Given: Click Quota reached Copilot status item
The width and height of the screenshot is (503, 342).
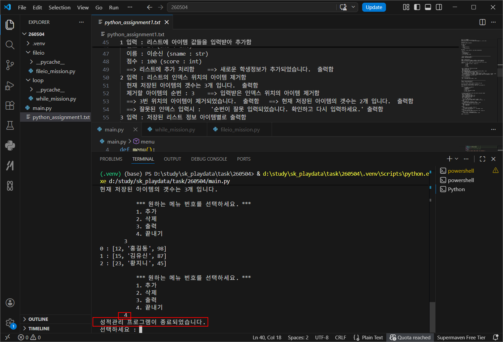Looking at the screenshot, I should pyautogui.click(x=410, y=337).
